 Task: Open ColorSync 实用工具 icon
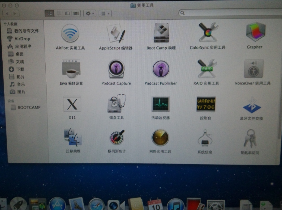point(208,32)
